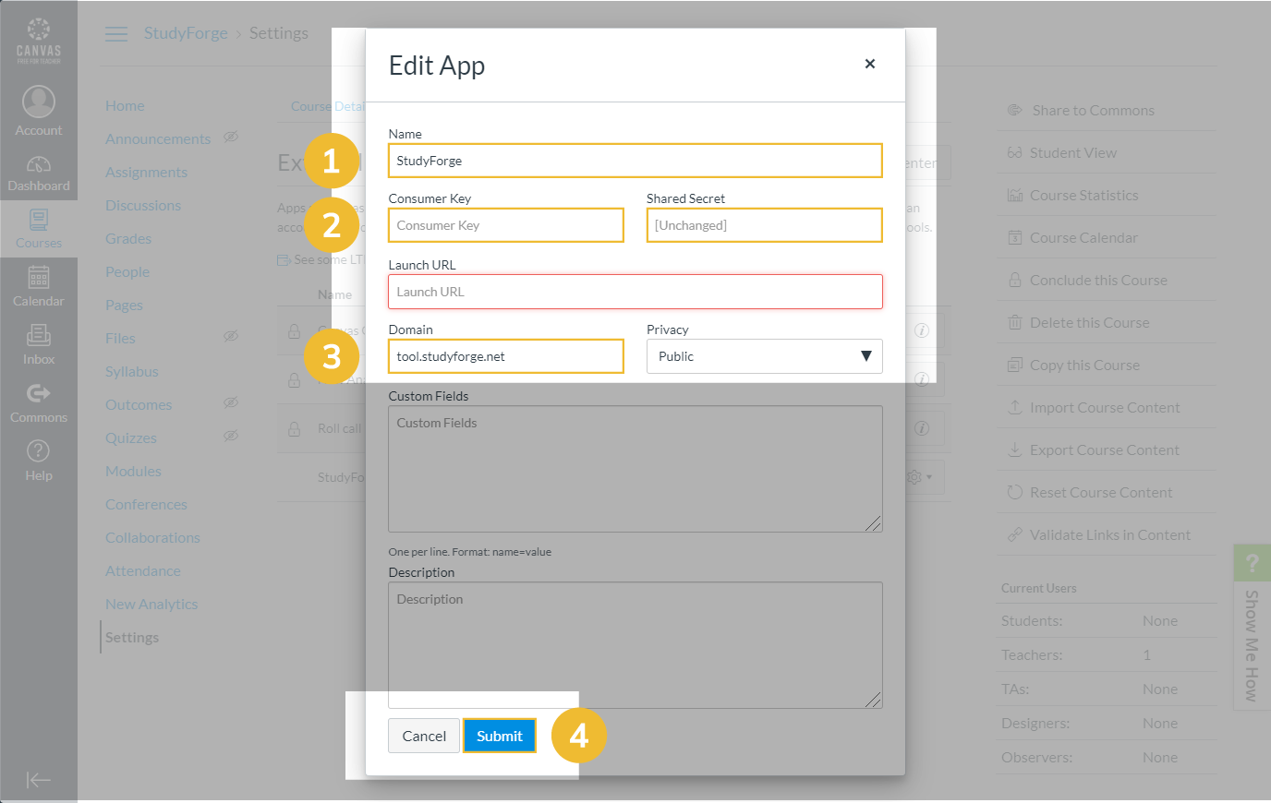Image resolution: width=1271 pixels, height=803 pixels.
Task: Submit the Edit App form
Action: tap(500, 736)
